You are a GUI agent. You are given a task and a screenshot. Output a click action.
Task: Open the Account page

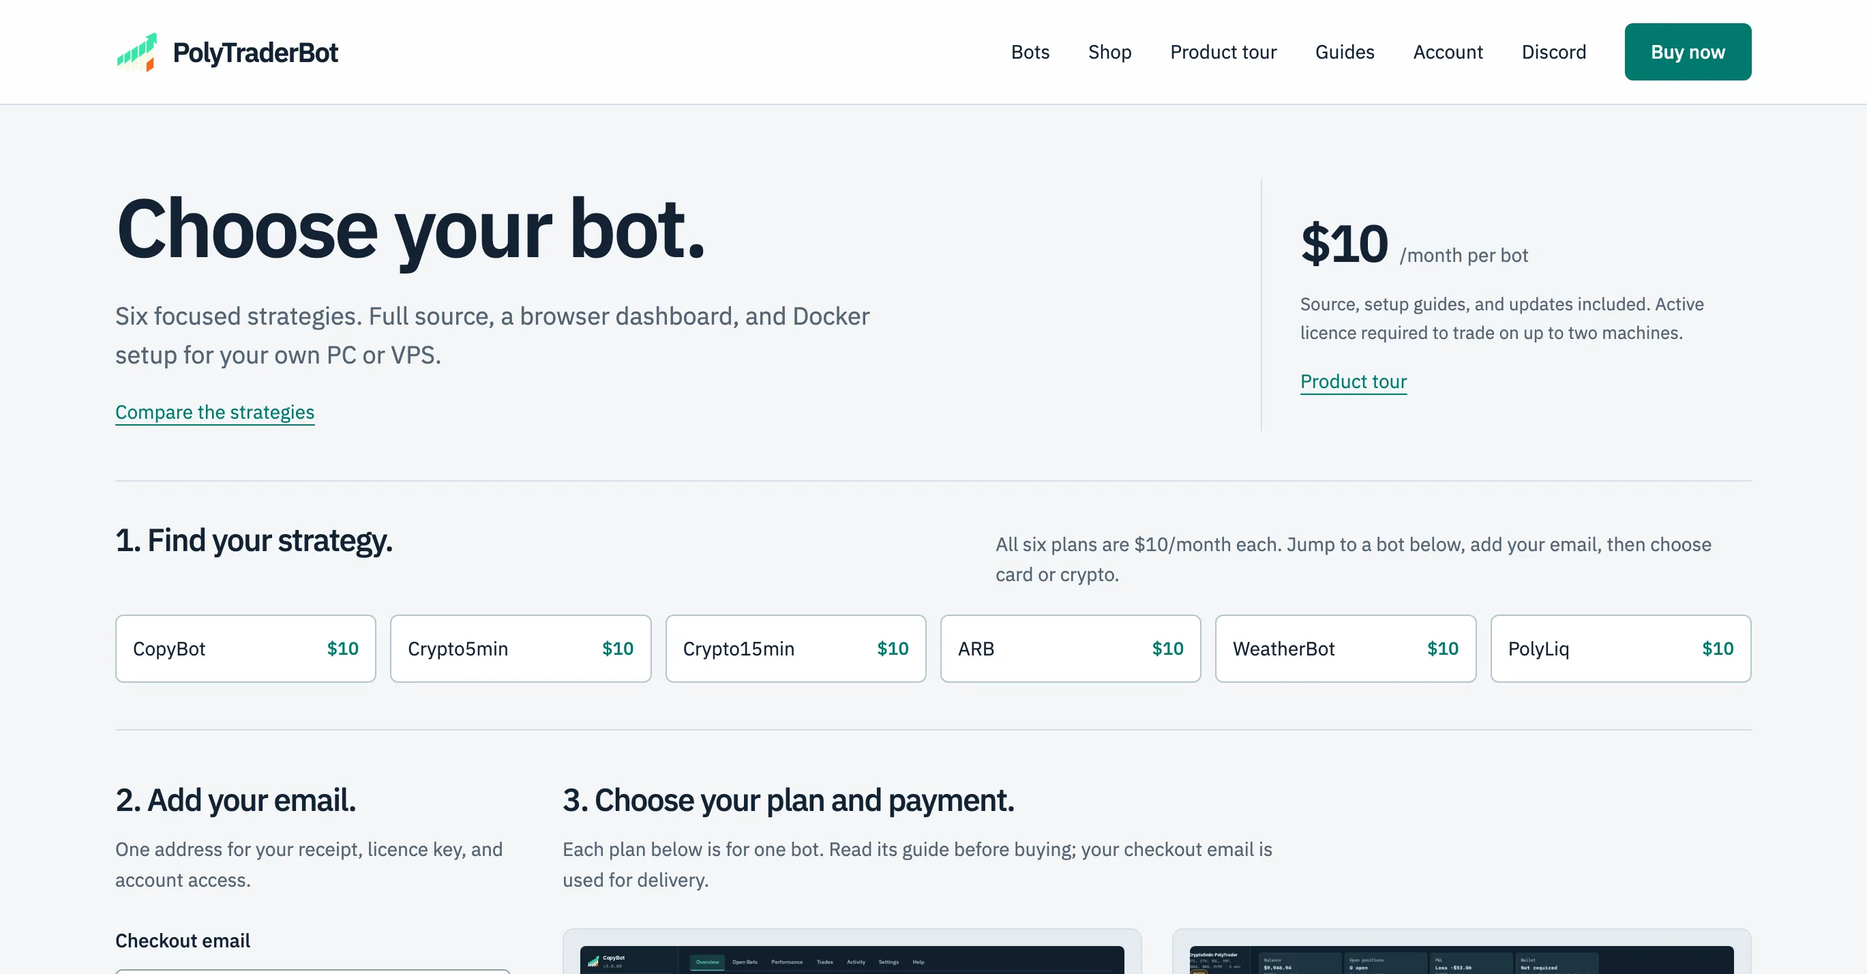[x=1448, y=52]
